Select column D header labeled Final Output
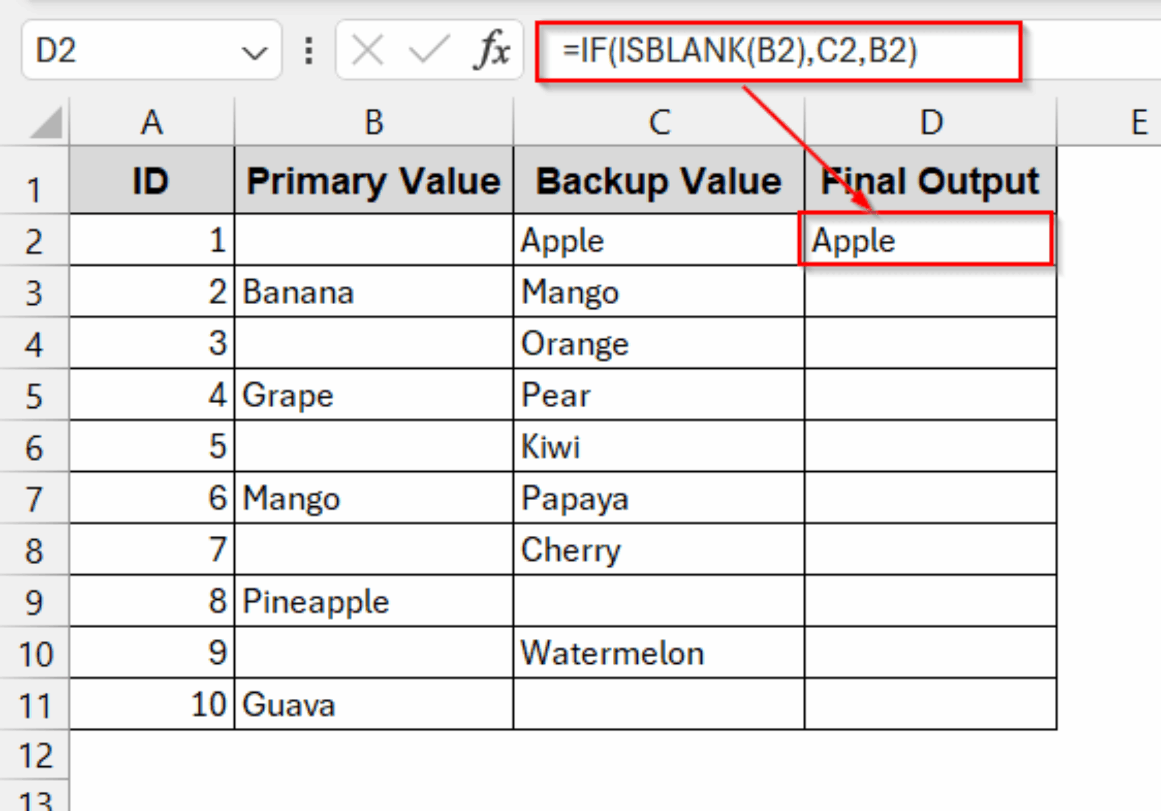Screen dimensions: 1161x811 (x=930, y=122)
